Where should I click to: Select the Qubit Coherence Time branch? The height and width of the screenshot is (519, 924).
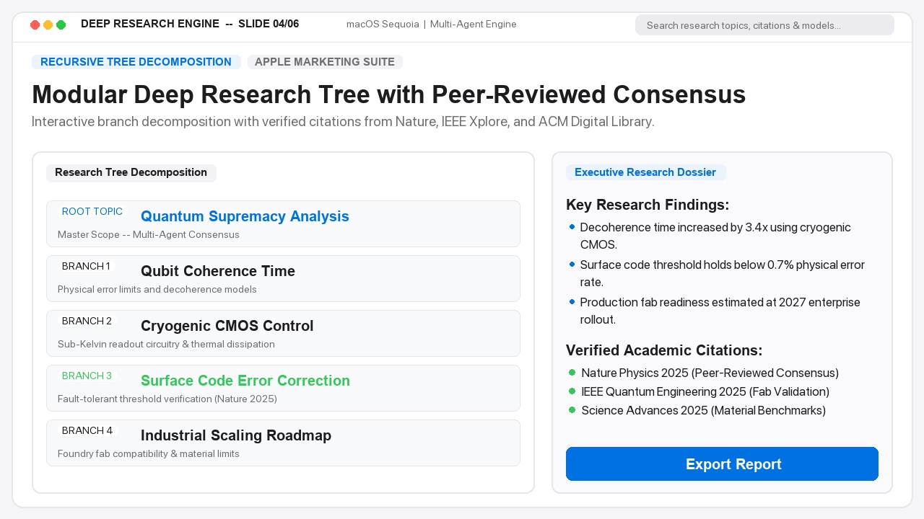[283, 278]
